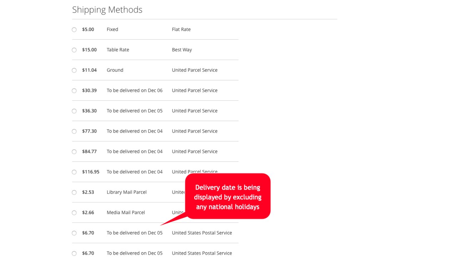Click the "Best Way" carrier text
The image size is (460, 260).
tap(182, 50)
